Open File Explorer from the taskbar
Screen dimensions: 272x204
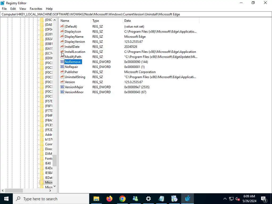pos(96,199)
